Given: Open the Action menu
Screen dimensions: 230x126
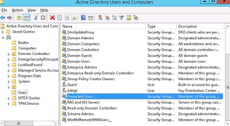Looking at the screenshot, I should coord(17,10).
